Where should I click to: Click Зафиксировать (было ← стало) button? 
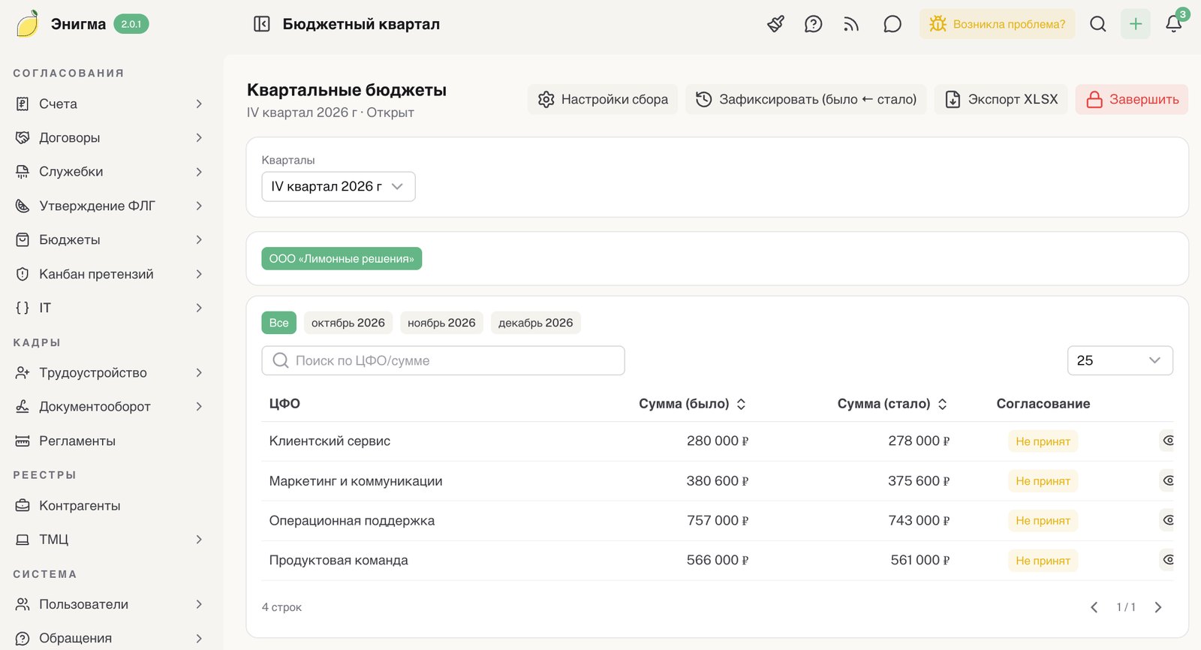pos(806,99)
